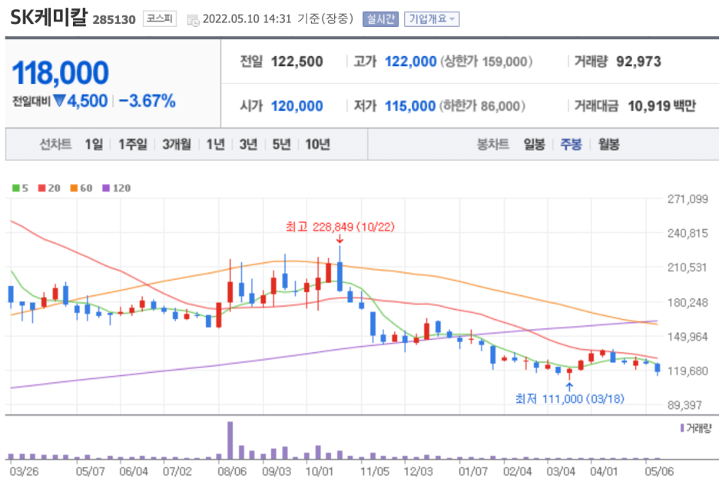Screen dimensions: 719x489
Task: Click the 180,248 y-axis label
Action: click(x=688, y=303)
